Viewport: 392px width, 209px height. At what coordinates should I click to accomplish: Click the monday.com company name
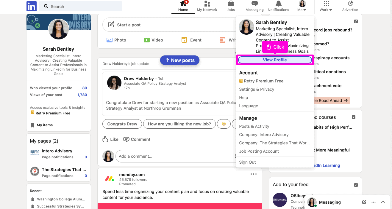[132, 175]
